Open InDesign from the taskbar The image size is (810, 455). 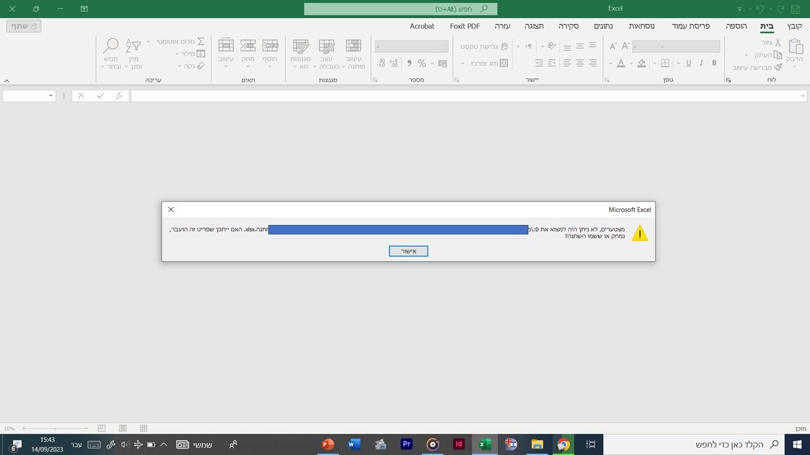point(459,444)
